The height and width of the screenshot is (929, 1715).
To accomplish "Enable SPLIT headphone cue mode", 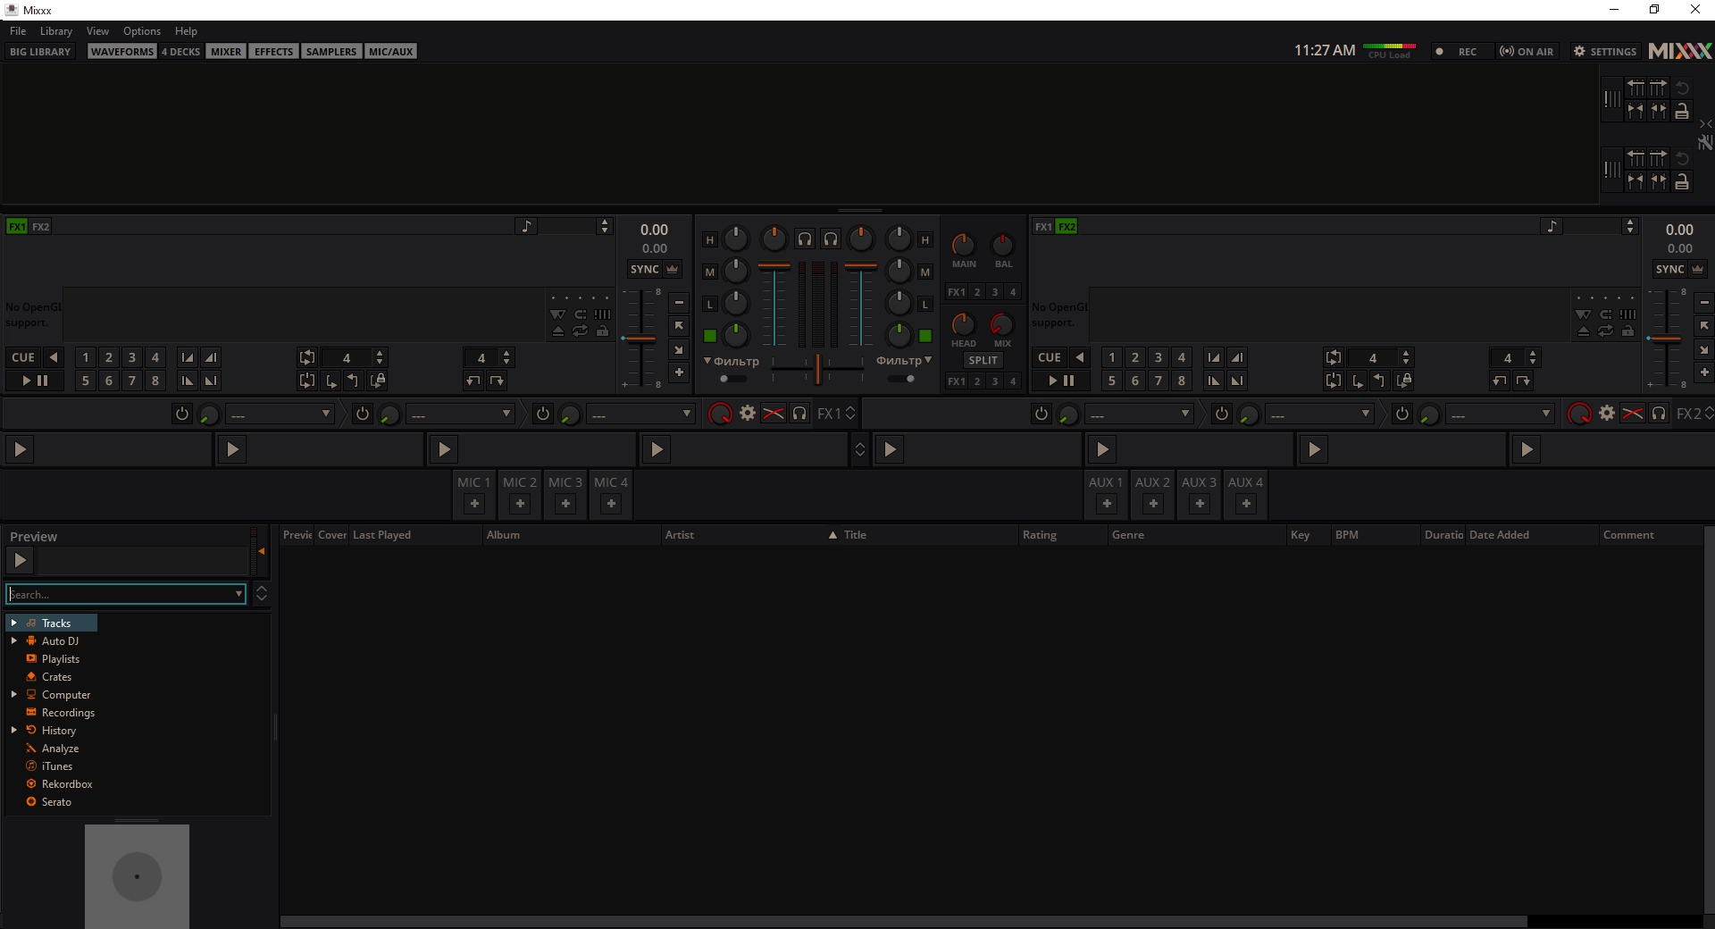I will coord(983,360).
